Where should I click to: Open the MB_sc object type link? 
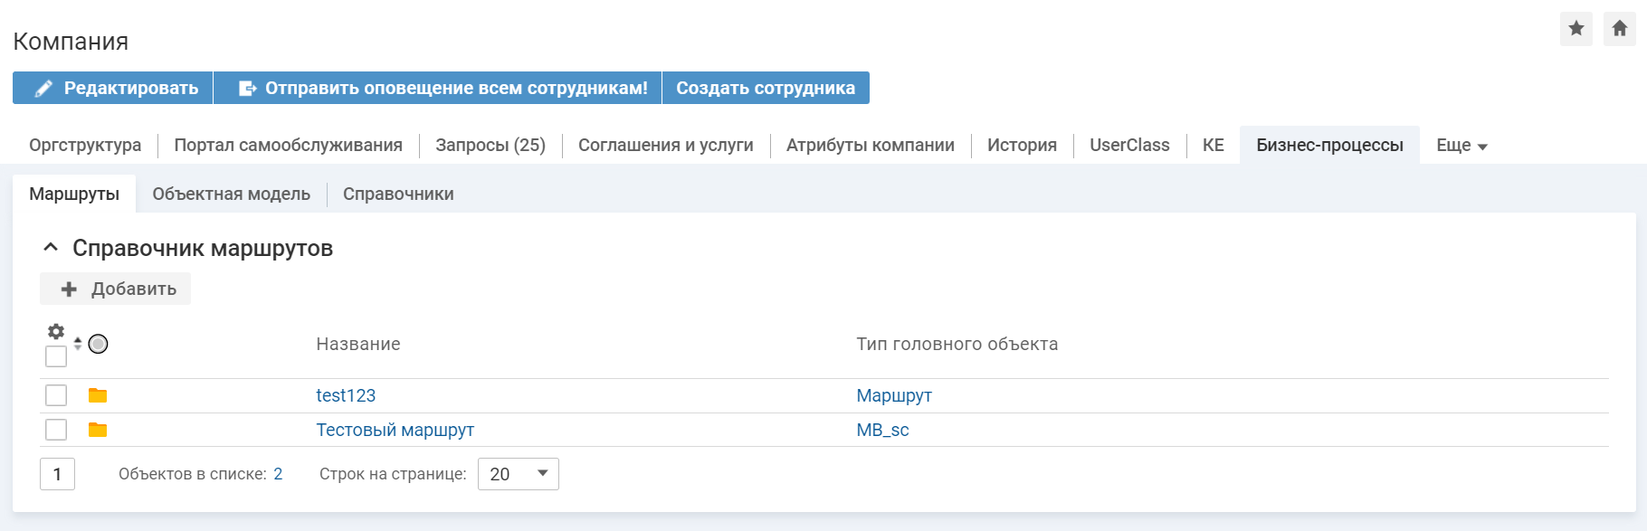point(882,430)
